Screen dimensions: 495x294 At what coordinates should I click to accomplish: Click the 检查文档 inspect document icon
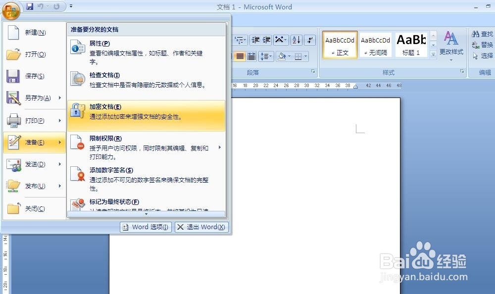coord(78,79)
